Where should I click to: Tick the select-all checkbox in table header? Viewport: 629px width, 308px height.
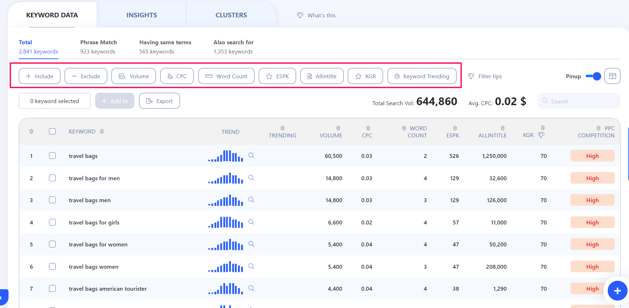coord(53,131)
